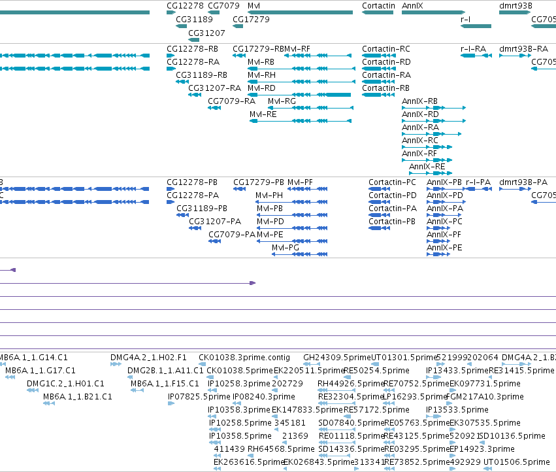Click the CG12278 gene label
The image size is (556, 472).
[x=185, y=6]
